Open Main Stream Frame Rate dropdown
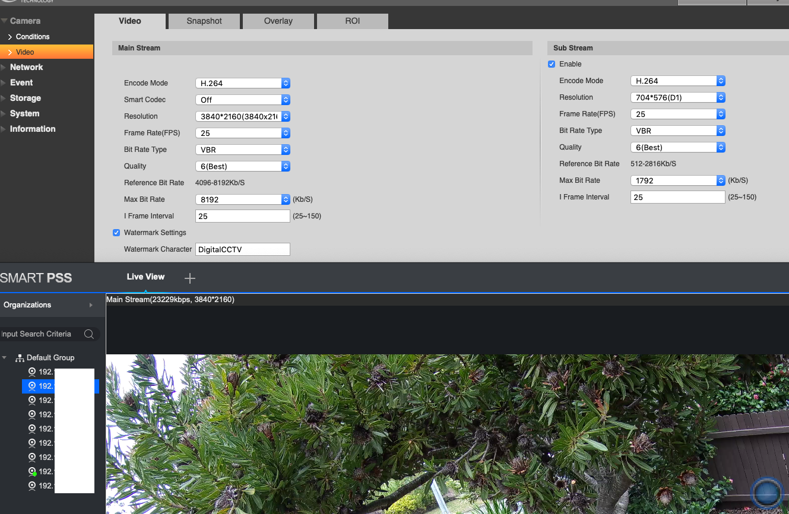Screen dimensions: 789x514 [x=243, y=133]
